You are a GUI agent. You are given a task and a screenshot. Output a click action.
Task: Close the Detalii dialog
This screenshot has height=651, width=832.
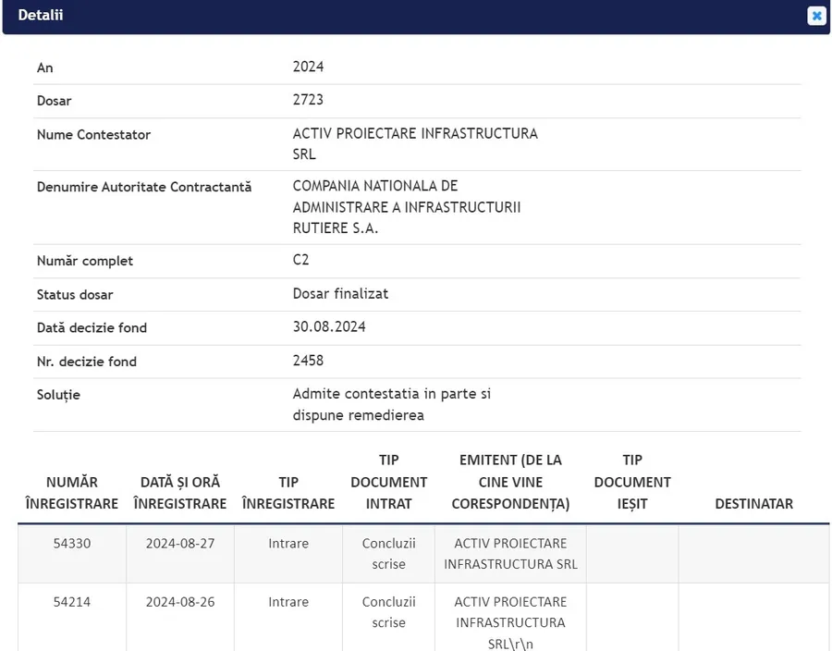click(x=816, y=16)
